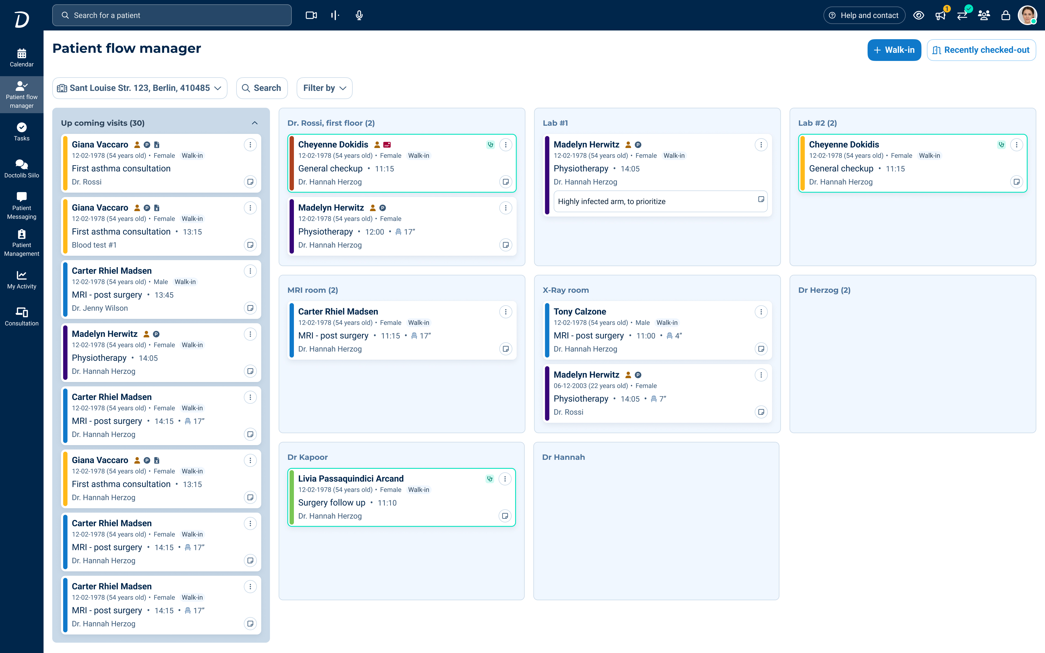The image size is (1045, 653).
Task: Start a video call from top bar
Action: (311, 16)
